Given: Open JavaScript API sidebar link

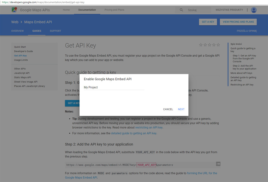Looking at the screenshot, I should [x=22, y=73].
